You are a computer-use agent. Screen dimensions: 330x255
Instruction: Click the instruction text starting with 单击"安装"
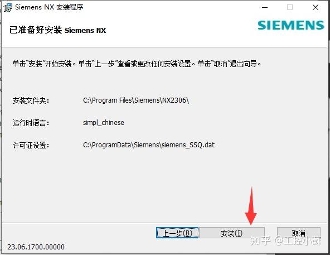137,64
